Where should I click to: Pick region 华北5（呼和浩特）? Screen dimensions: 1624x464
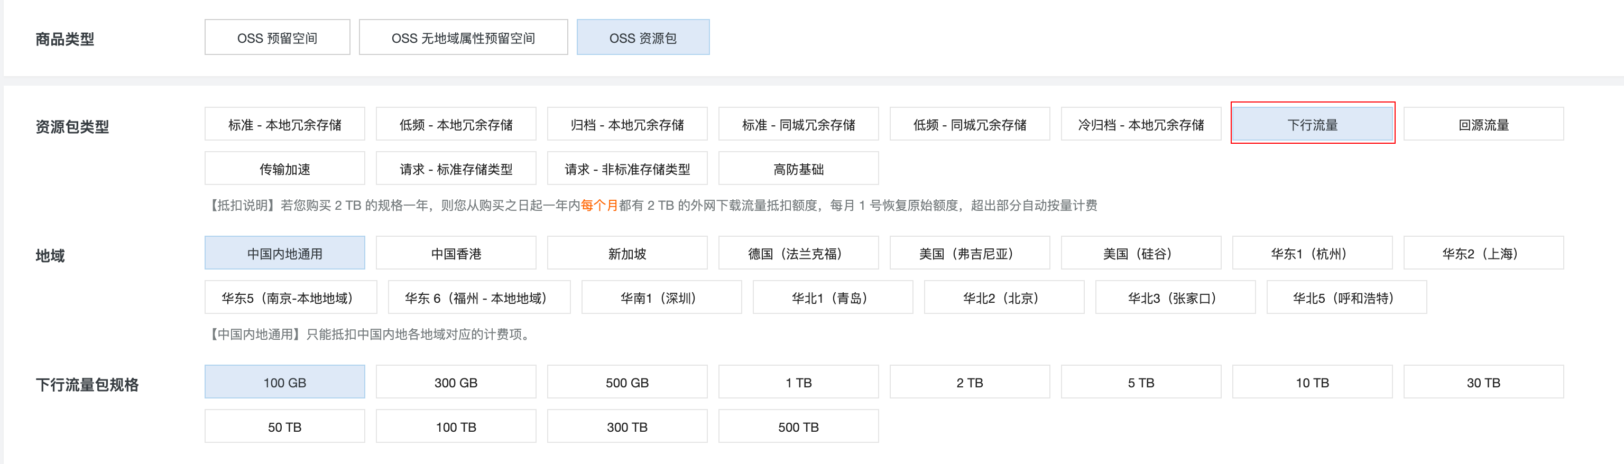point(1347,297)
